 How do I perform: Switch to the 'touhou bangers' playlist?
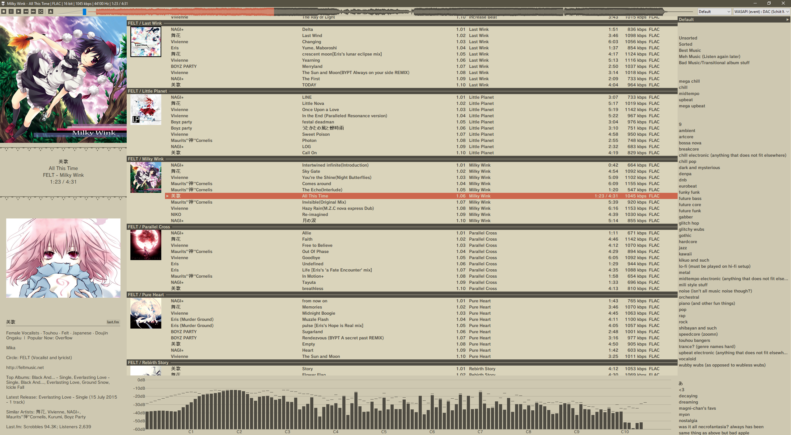pos(695,340)
